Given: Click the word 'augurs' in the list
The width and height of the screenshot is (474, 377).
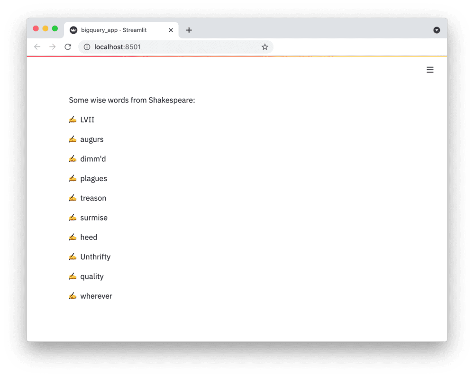Looking at the screenshot, I should tap(91, 139).
